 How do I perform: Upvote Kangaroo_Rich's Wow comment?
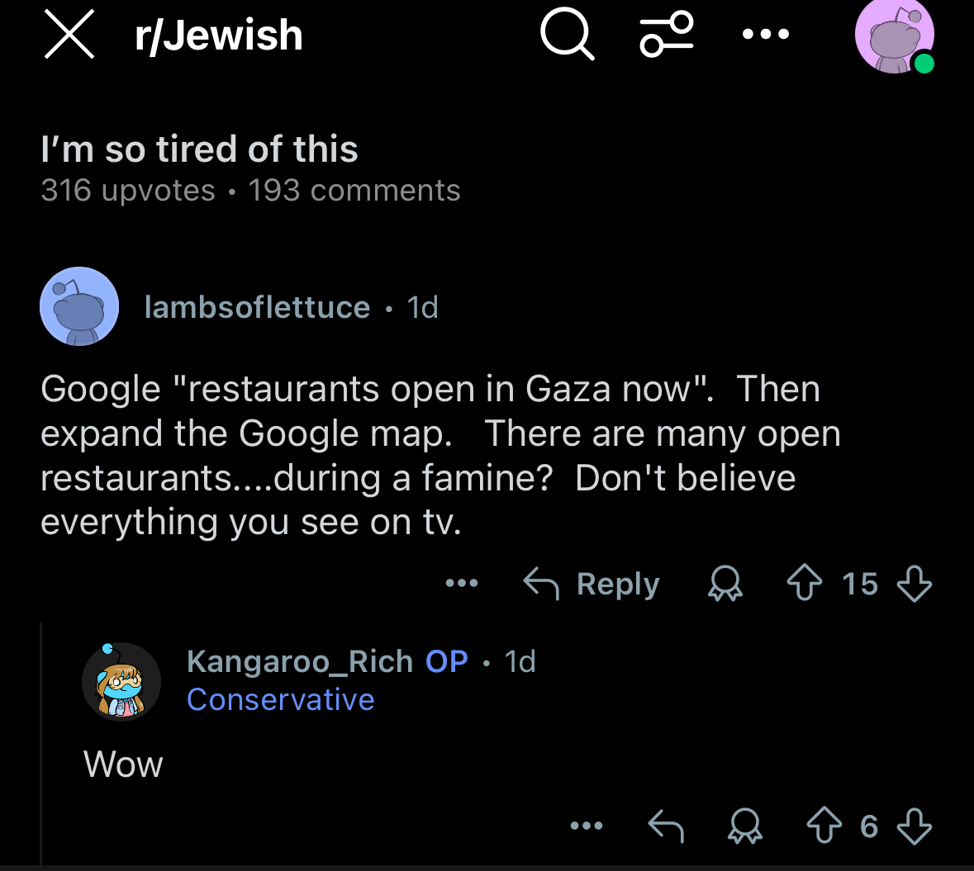coord(824,826)
